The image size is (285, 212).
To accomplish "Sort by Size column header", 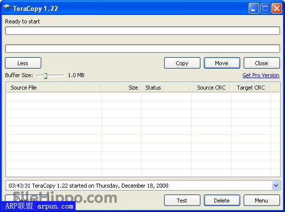I will [121, 88].
